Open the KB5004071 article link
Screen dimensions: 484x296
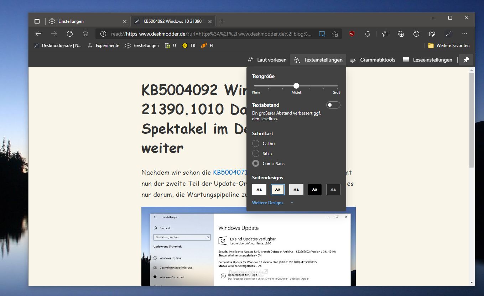point(230,173)
